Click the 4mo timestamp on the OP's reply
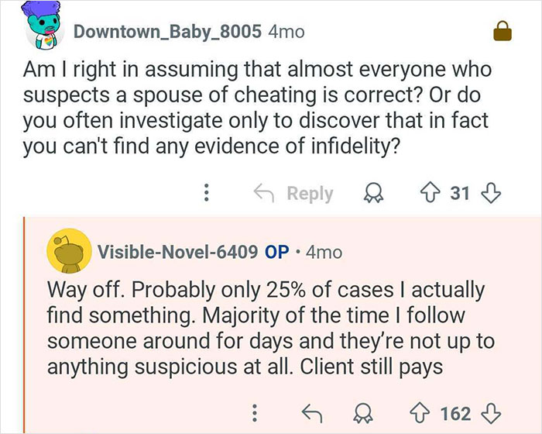 pyautogui.click(x=324, y=252)
